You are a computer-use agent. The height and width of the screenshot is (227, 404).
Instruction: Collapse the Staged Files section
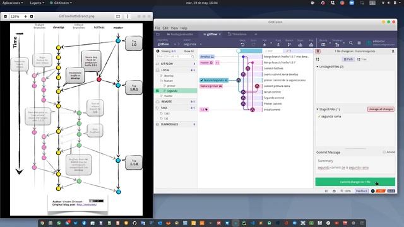coord(318,109)
